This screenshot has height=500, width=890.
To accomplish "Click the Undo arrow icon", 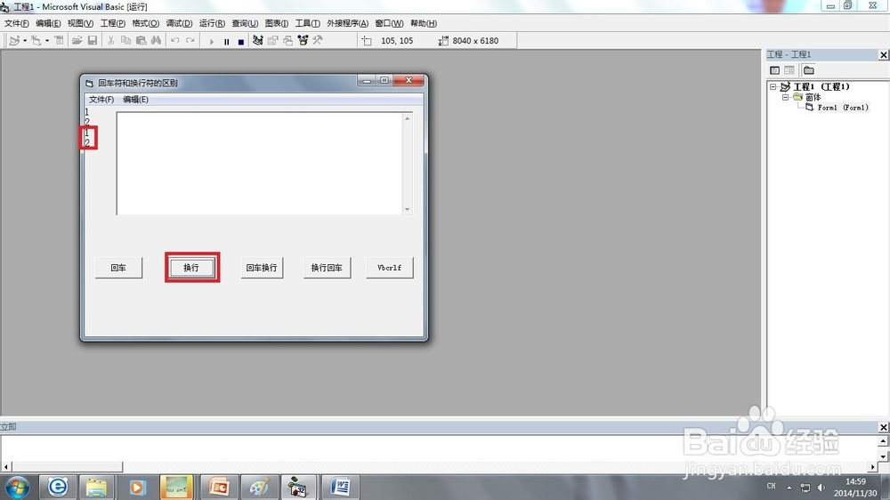I will (174, 40).
